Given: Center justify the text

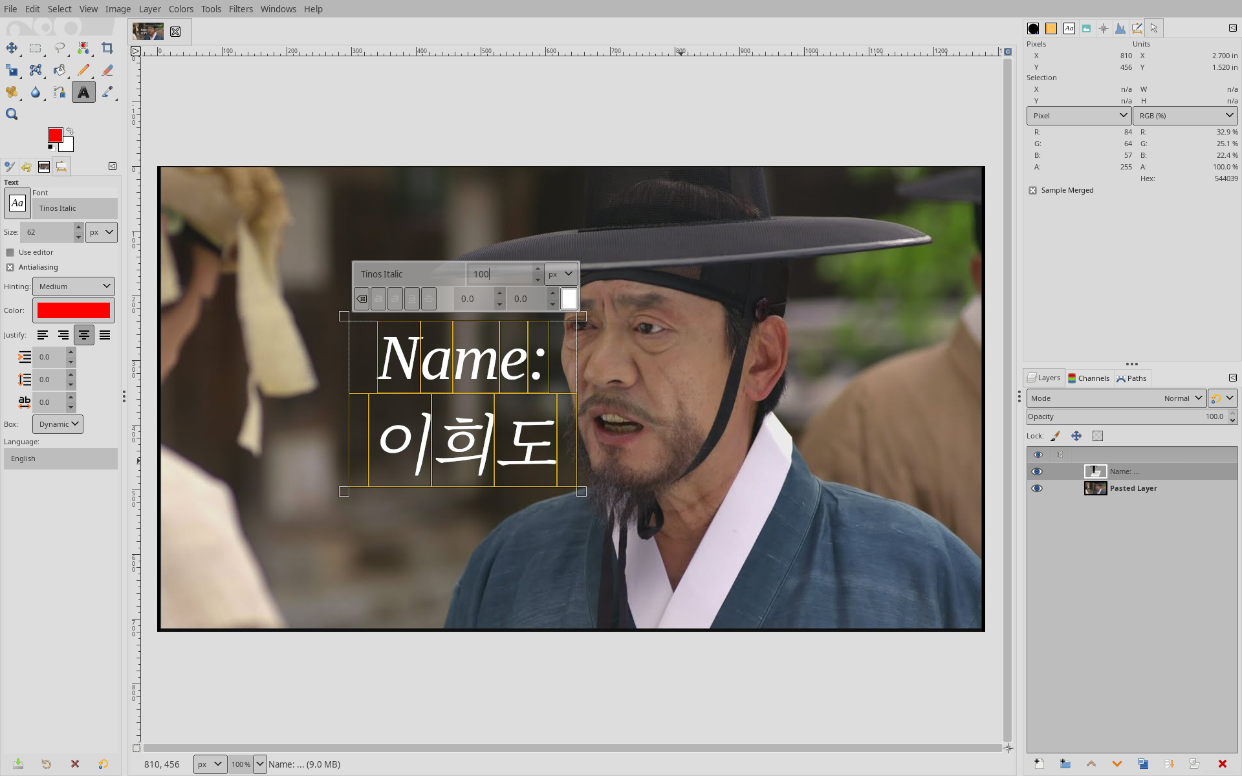Looking at the screenshot, I should (84, 335).
